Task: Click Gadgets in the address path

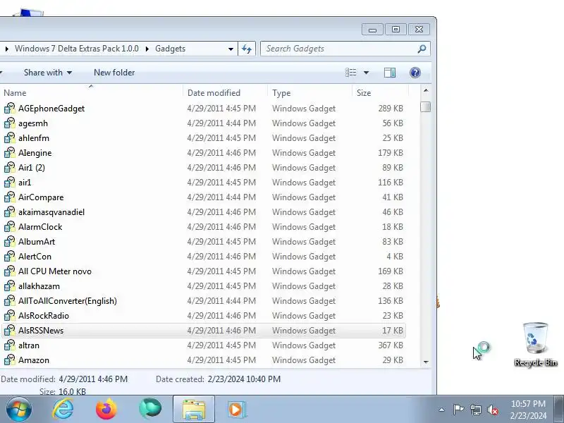Action: [171, 49]
